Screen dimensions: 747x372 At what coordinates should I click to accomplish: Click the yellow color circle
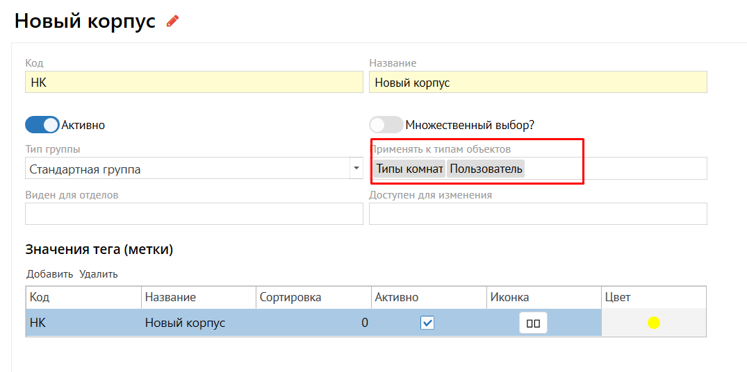tap(653, 323)
